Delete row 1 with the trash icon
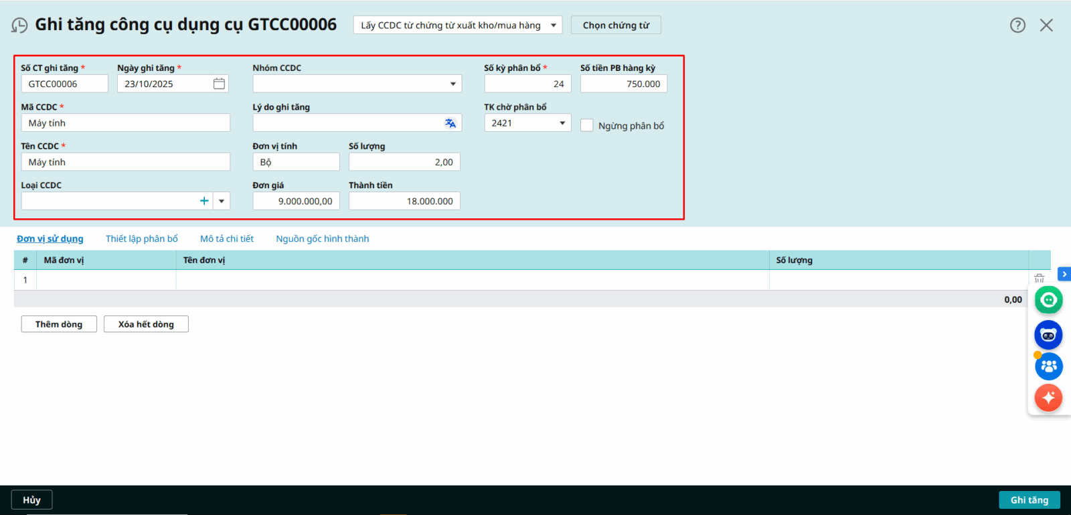Viewport: 1071px width, 515px height. pyautogui.click(x=1039, y=279)
